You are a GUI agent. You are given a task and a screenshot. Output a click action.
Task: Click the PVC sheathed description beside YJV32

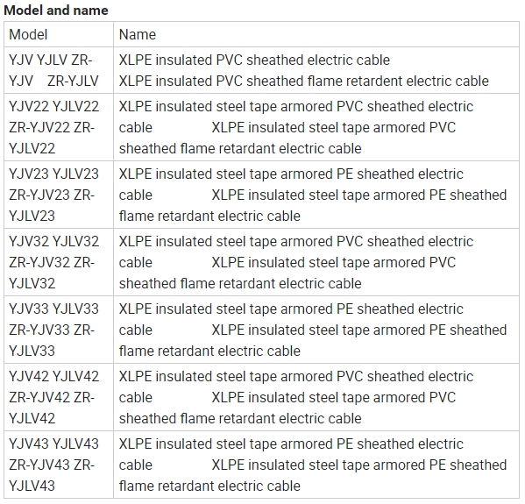coord(316,262)
